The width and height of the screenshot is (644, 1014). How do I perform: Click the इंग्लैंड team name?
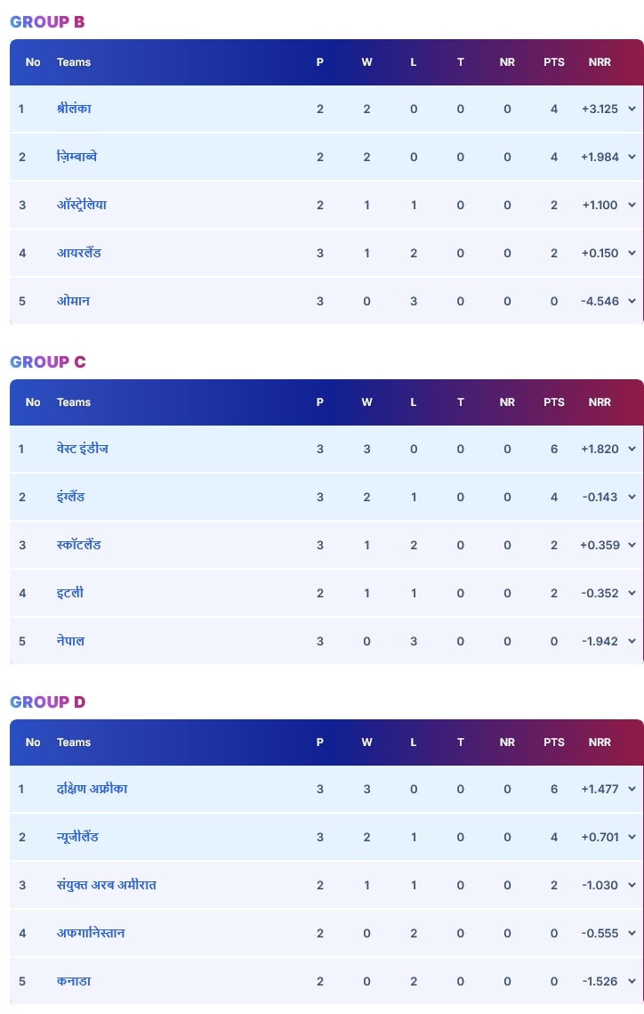point(70,497)
